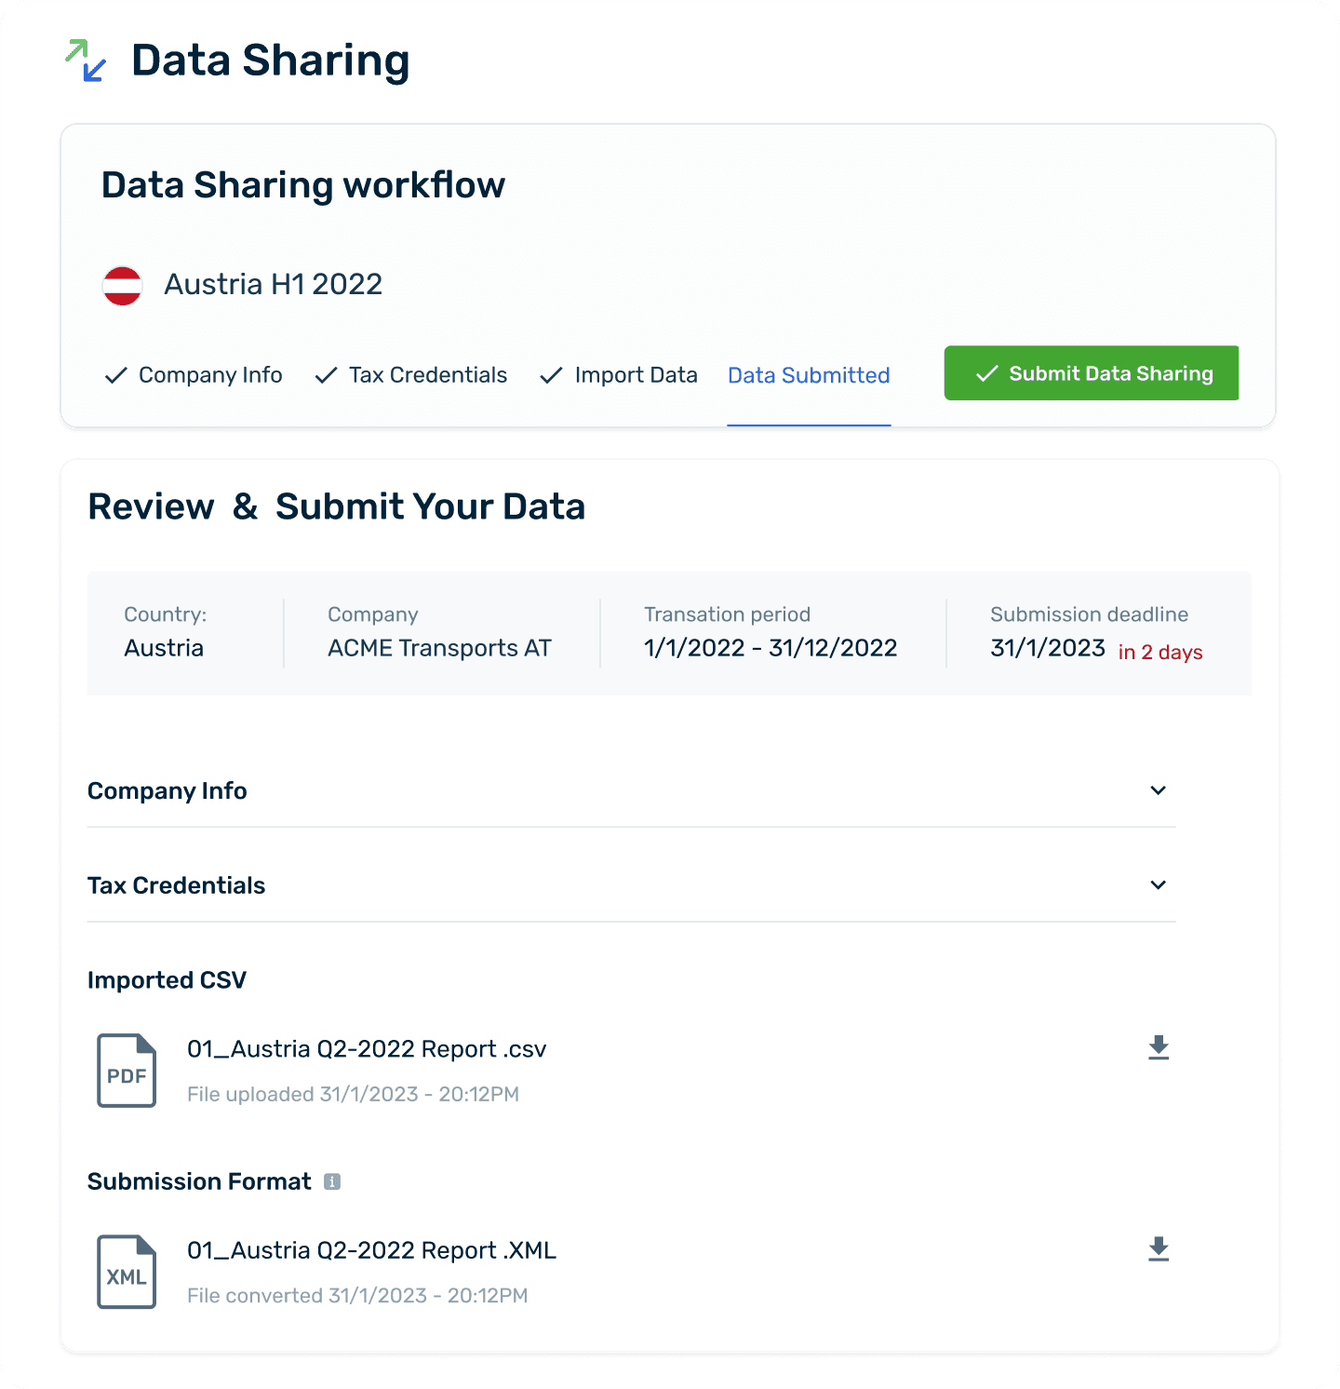
Task: Click the PDF file type icon
Action: point(127,1071)
